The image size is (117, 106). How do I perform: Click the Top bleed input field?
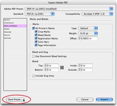[x=52, y=66]
